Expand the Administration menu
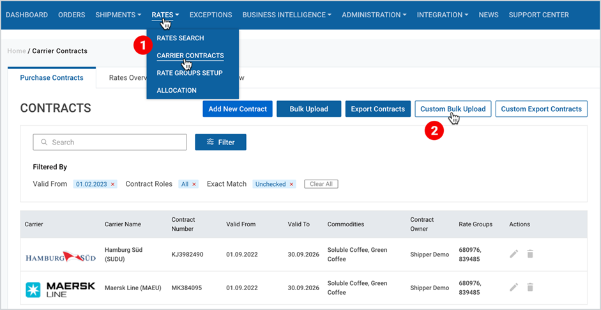This screenshot has height=310, width=601. tap(374, 15)
